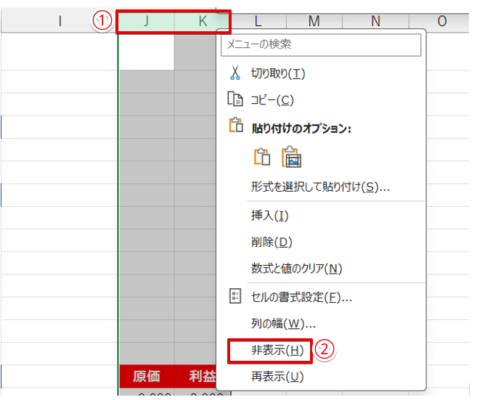Select column header M
The width and height of the screenshot is (477, 400).
pyautogui.click(x=314, y=21)
